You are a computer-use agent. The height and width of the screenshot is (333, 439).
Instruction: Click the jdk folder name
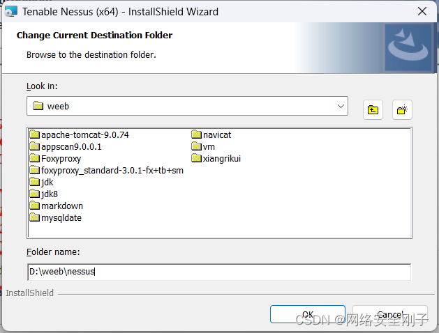pos(47,183)
